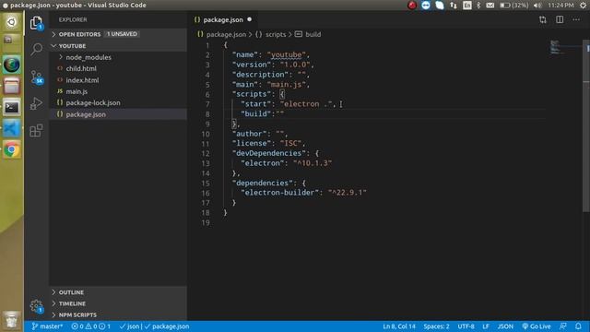Viewport: 590px width, 332px height.
Task: Click the "build" key on line 8
Action: click(256, 113)
